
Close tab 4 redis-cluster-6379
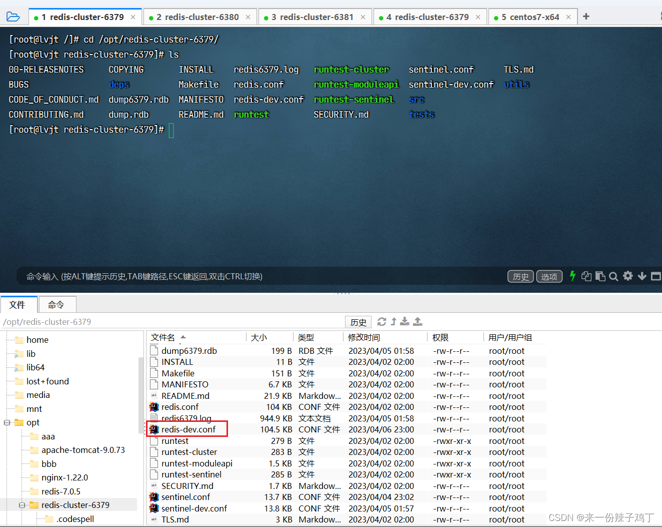click(x=478, y=17)
